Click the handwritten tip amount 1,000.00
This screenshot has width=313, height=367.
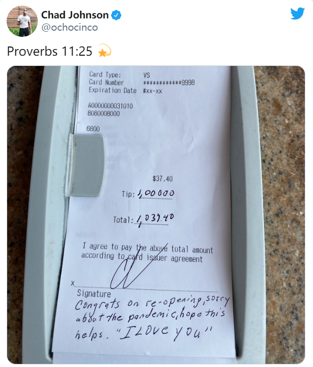tap(156, 193)
